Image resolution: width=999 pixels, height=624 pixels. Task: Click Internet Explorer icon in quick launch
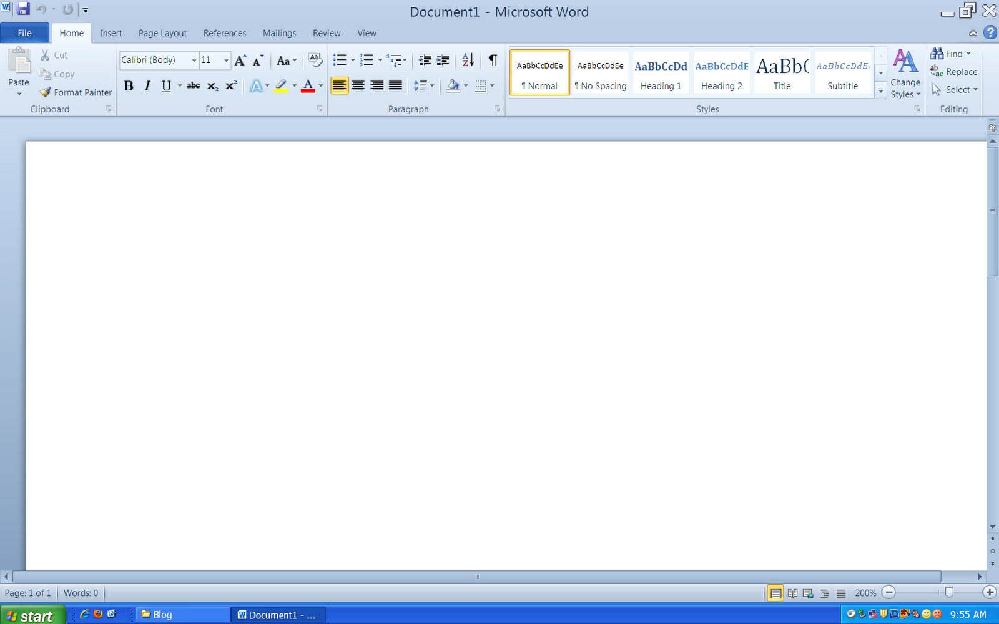85,614
